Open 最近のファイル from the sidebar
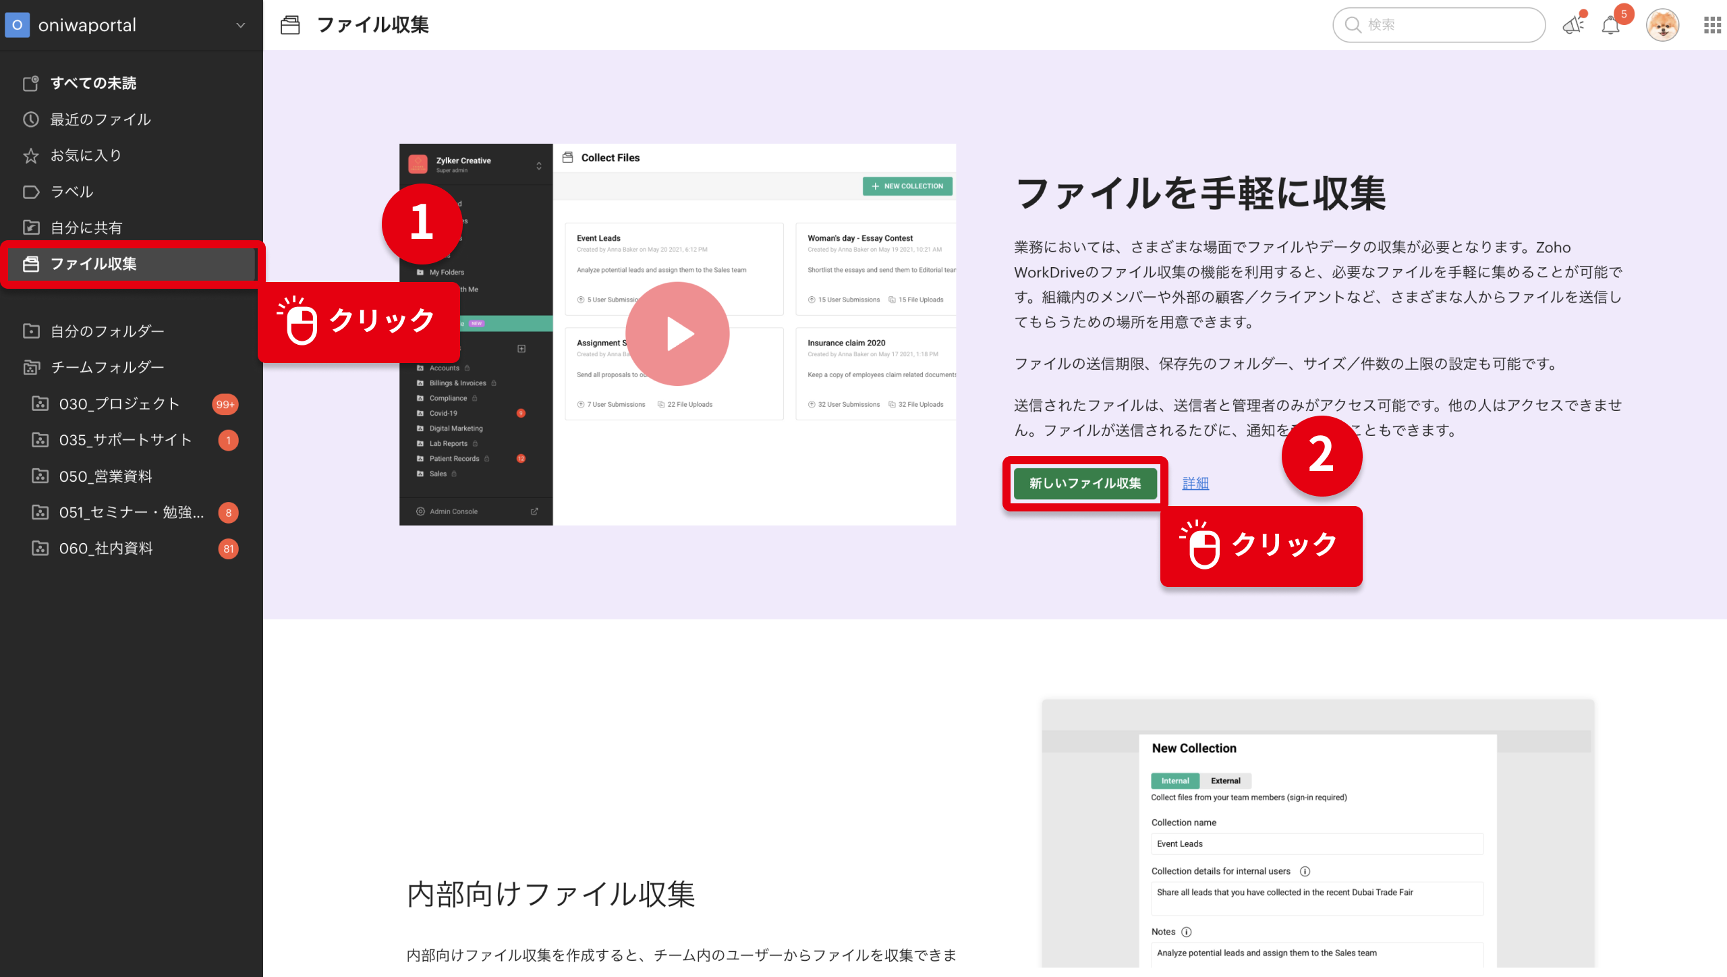This screenshot has width=1727, height=977. pos(100,119)
